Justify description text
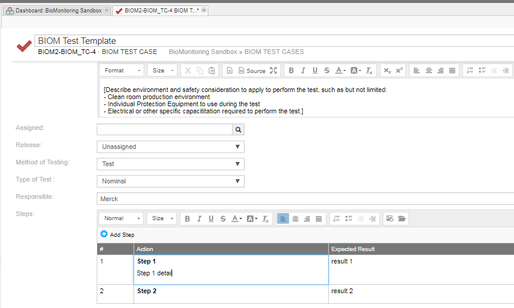 [452, 71]
